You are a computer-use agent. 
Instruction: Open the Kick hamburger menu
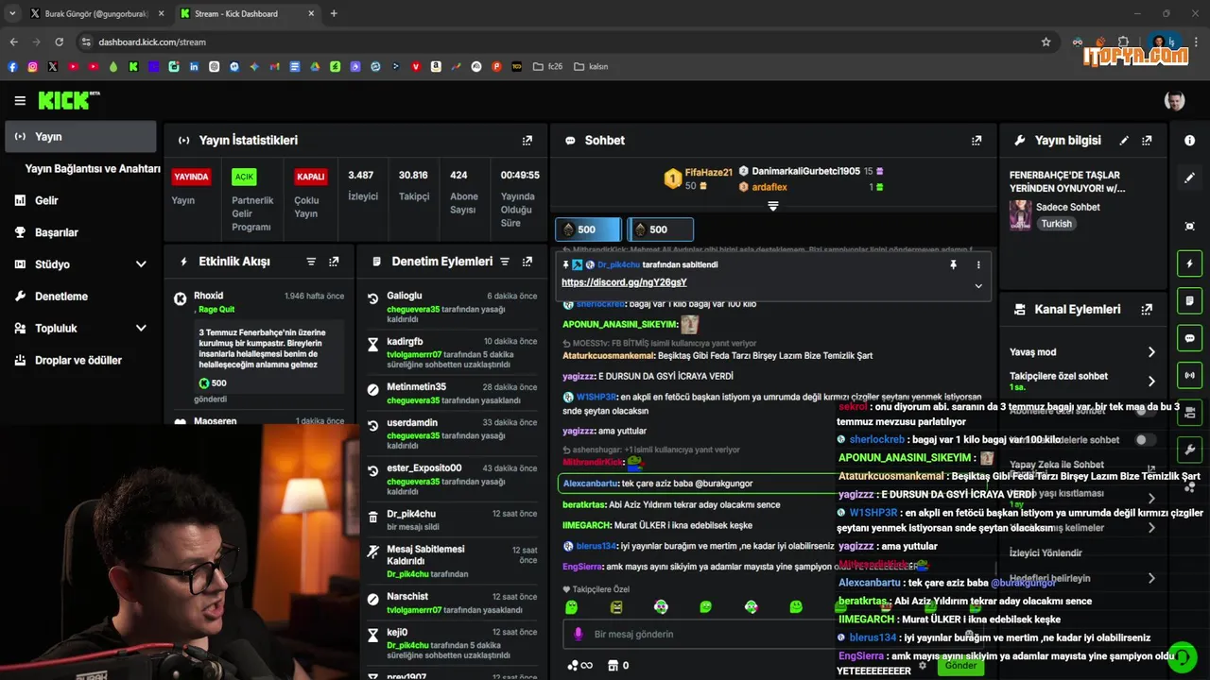(x=20, y=100)
